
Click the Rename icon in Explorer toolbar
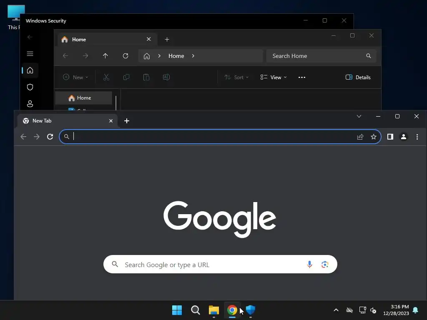pyautogui.click(x=166, y=77)
